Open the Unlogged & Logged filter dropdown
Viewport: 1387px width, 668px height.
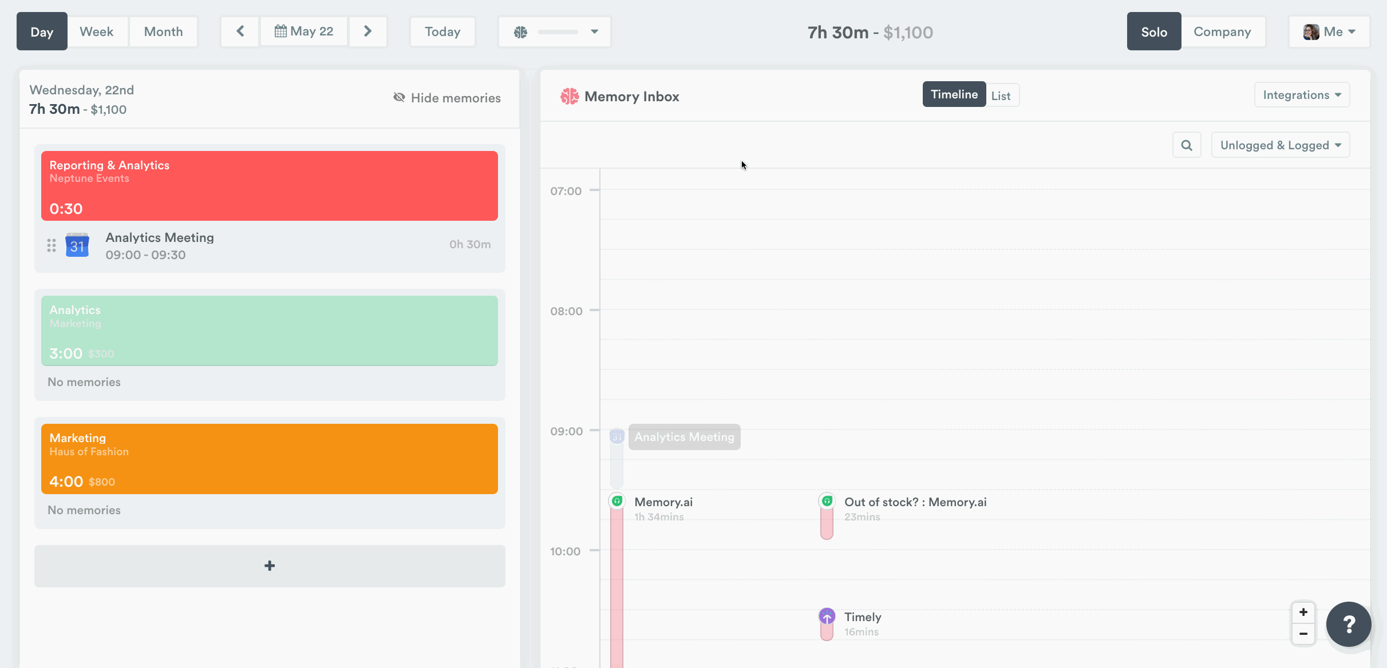1280,145
